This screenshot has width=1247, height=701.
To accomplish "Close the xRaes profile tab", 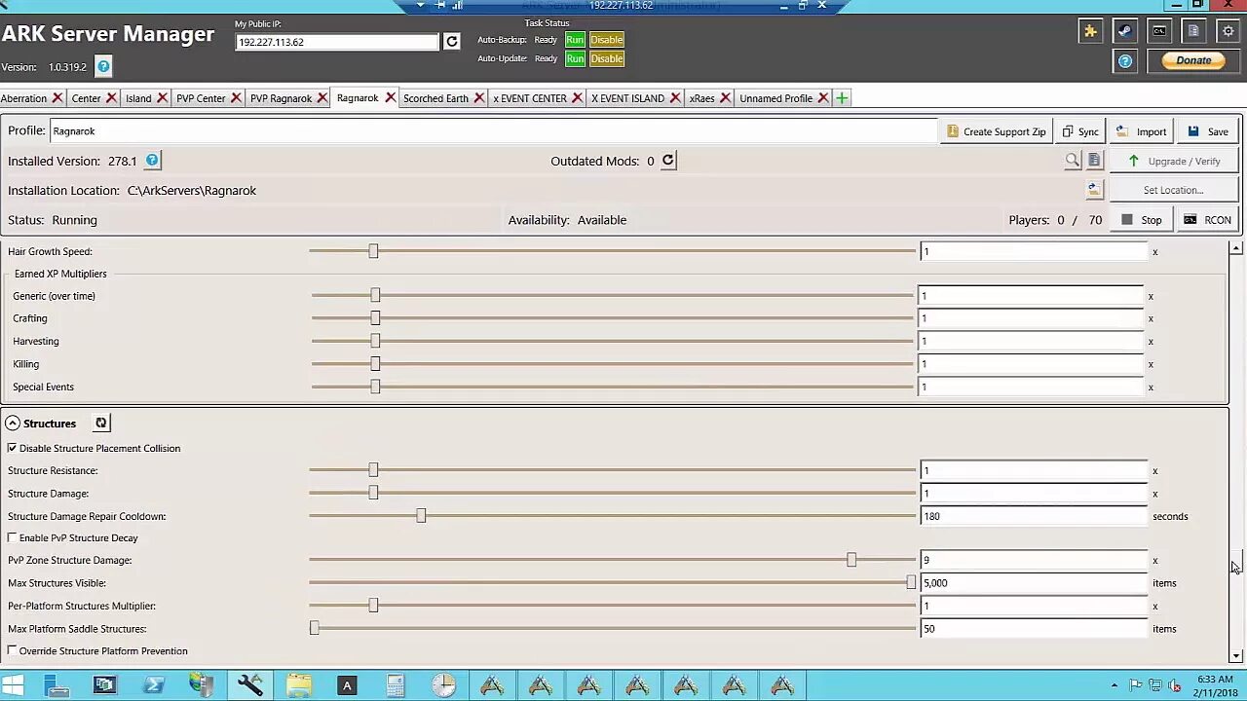I will [725, 98].
